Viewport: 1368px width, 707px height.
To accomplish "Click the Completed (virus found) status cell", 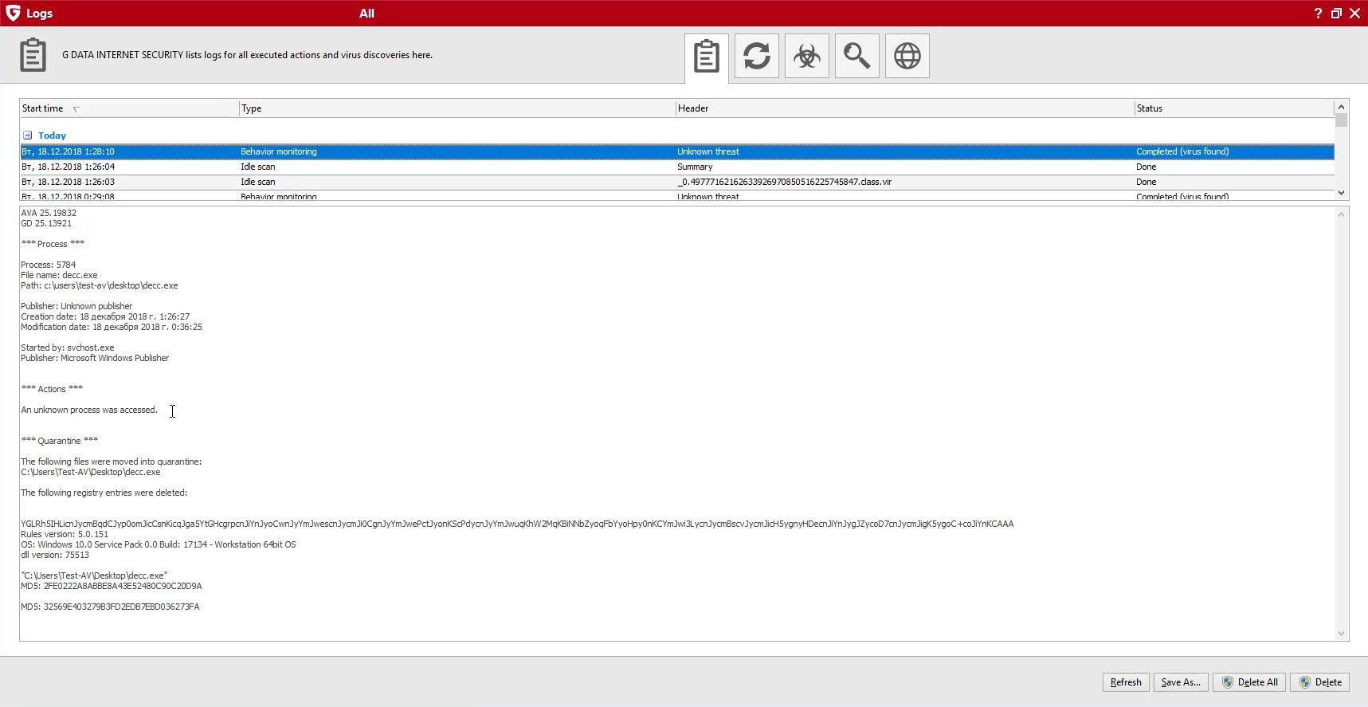I will pos(1182,151).
